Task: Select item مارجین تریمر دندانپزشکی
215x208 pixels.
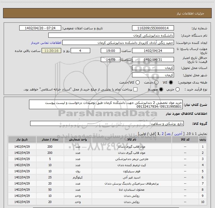Action: [x=132, y=159]
